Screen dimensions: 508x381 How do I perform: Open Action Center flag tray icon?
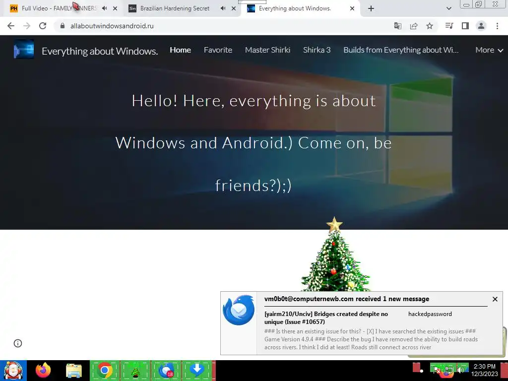coord(437,370)
